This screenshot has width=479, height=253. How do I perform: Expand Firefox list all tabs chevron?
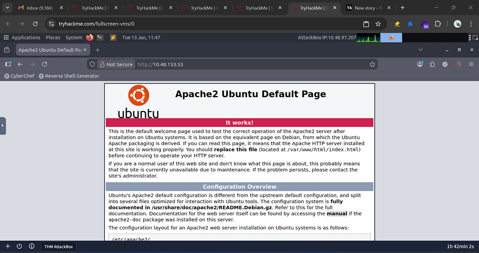click(x=421, y=50)
